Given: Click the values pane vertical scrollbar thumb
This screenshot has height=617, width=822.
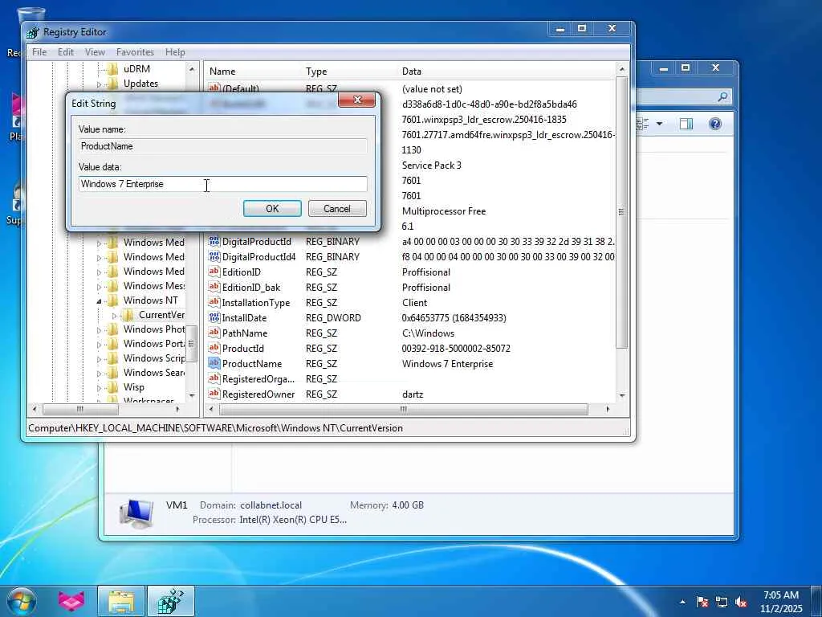Looking at the screenshot, I should (x=622, y=212).
